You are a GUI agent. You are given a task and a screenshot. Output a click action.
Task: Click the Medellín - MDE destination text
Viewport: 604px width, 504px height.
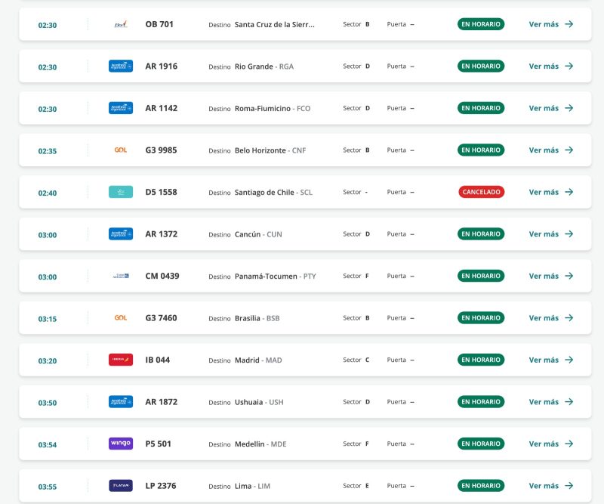tap(260, 444)
